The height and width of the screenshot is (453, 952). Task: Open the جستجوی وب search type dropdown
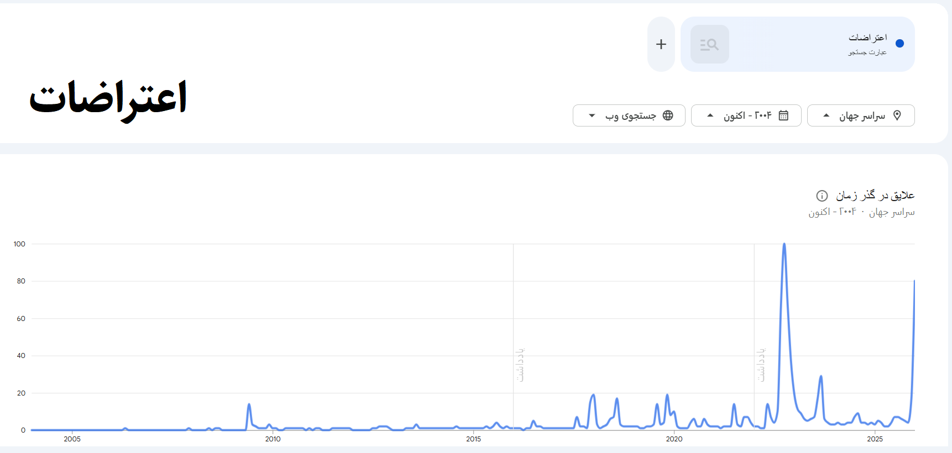tap(629, 115)
